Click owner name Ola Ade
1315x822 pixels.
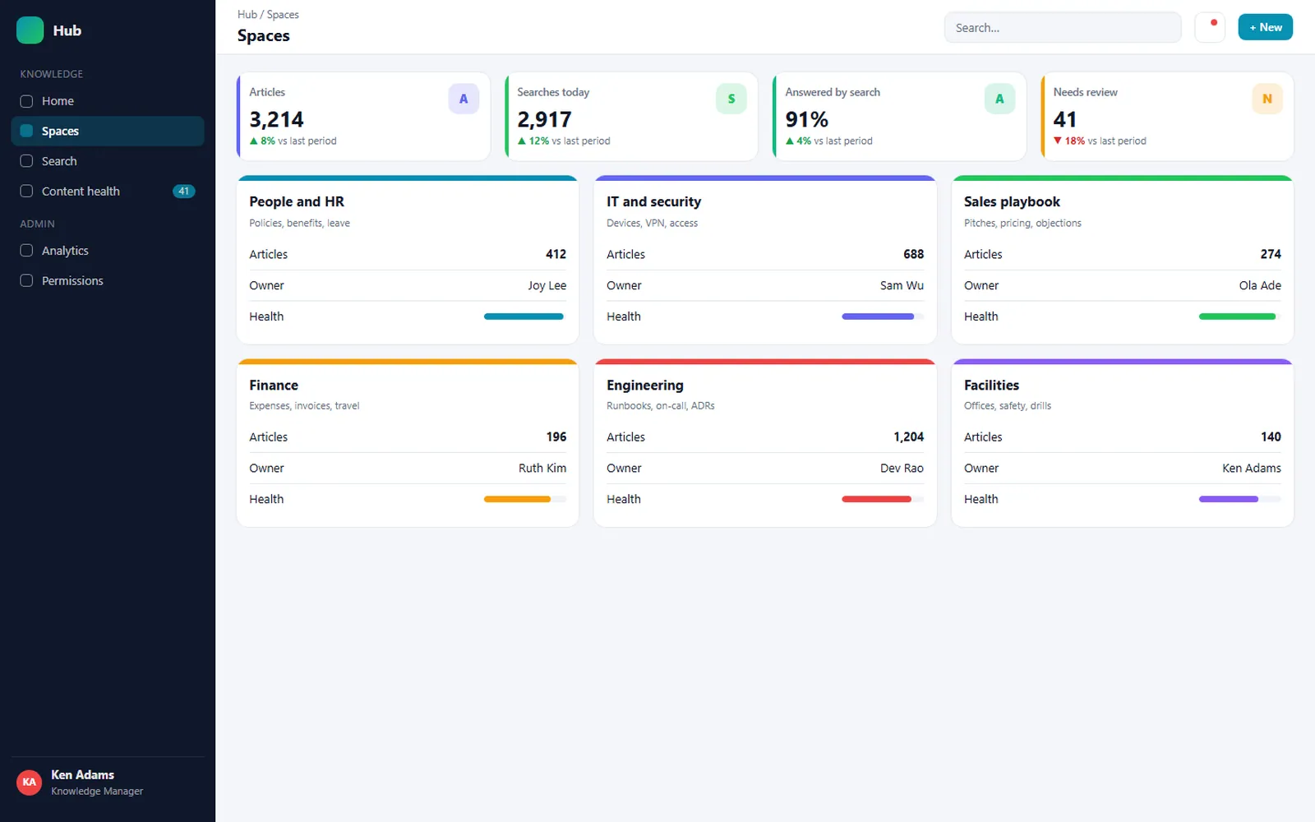tap(1260, 285)
